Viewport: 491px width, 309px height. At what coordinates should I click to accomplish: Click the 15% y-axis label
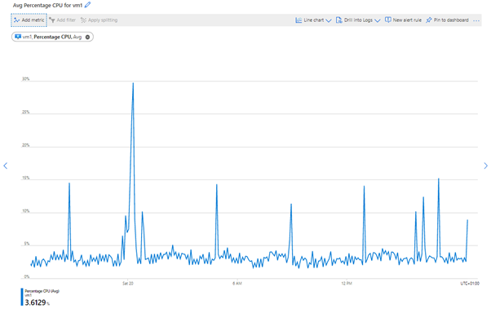click(25, 178)
